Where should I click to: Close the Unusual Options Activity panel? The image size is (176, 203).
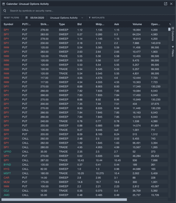coord(171,4)
